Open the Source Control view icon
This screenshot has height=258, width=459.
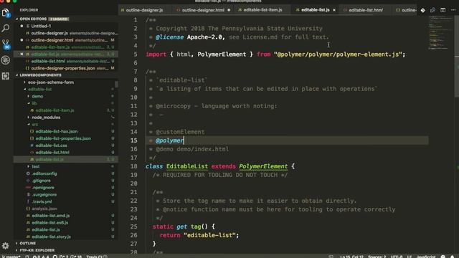pyautogui.click(x=6, y=44)
